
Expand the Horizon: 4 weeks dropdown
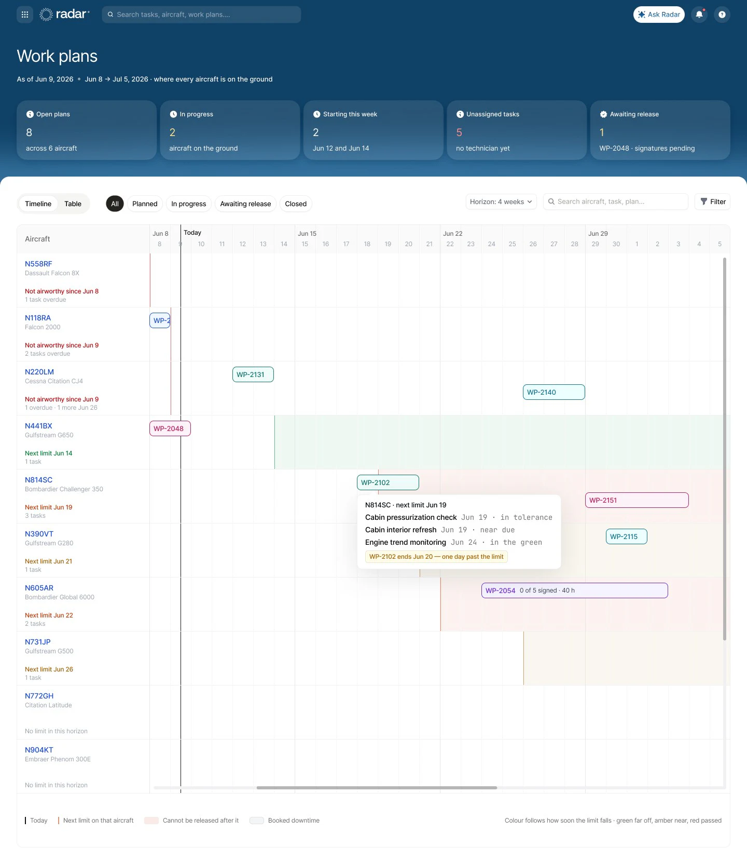coord(501,201)
